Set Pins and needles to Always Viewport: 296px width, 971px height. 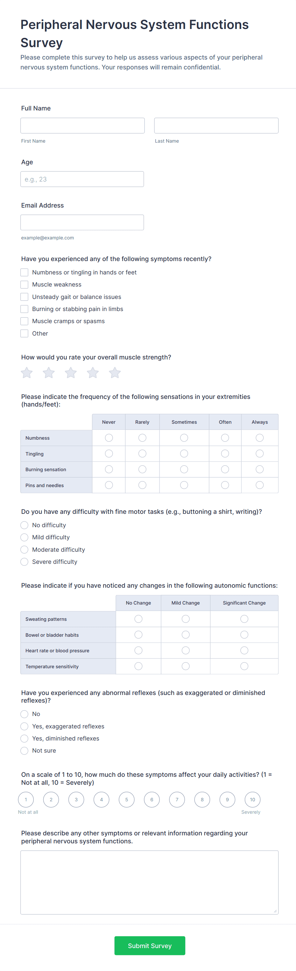pos(259,485)
